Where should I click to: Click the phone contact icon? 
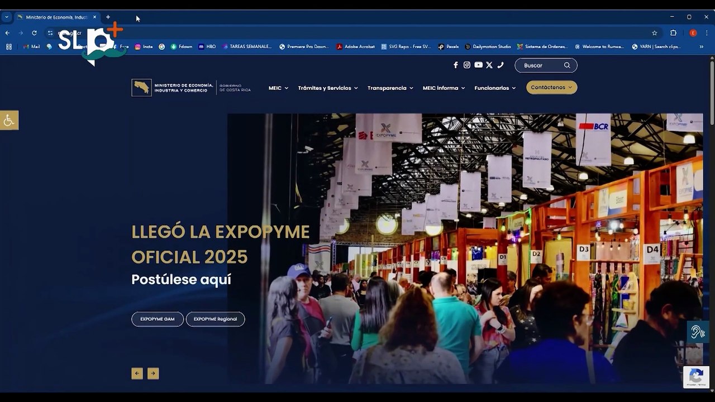click(500, 65)
